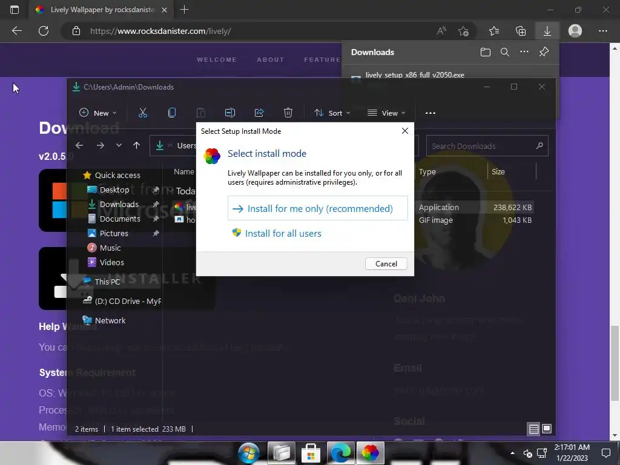Sort by the Type column header

pos(427,171)
